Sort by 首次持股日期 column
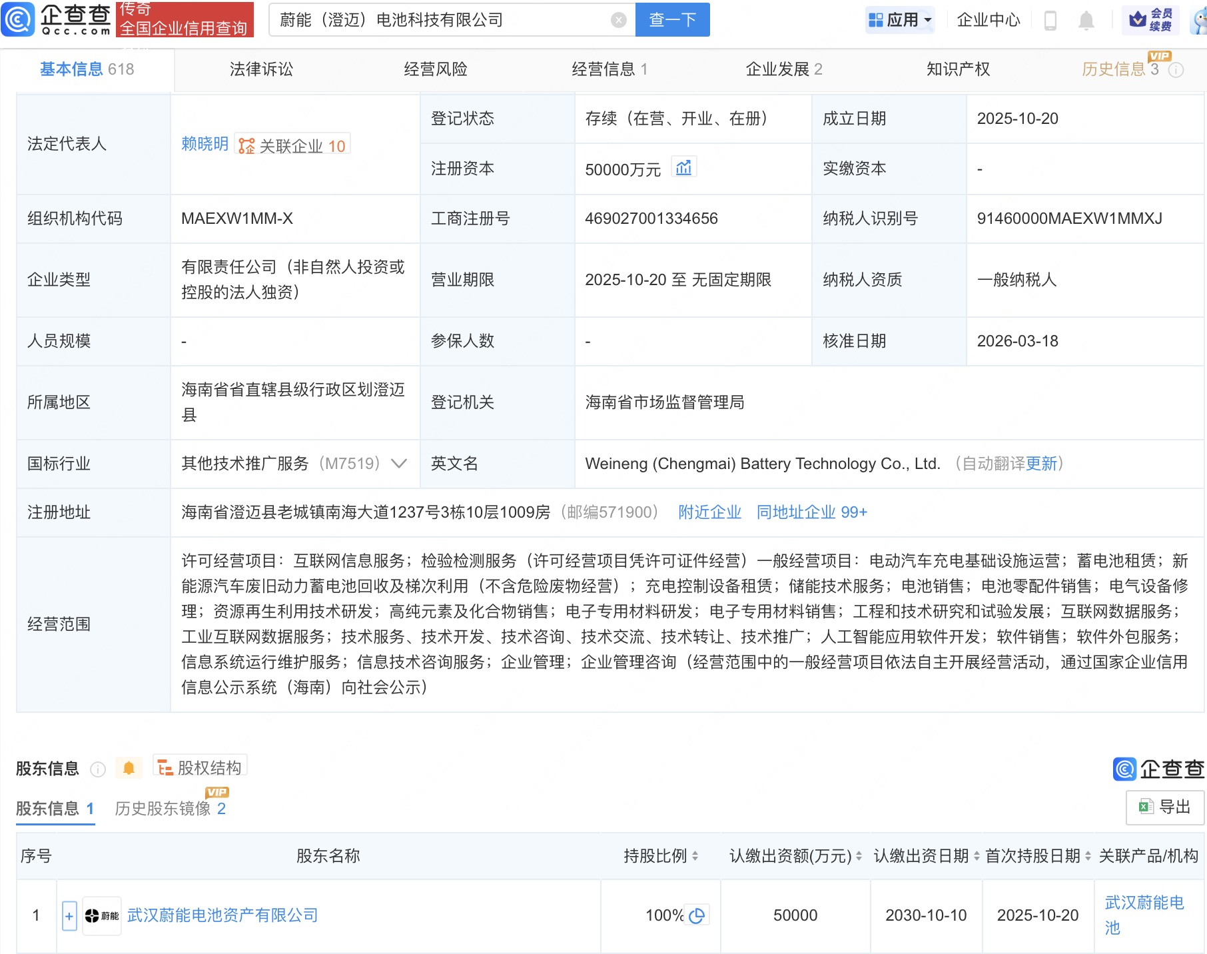The height and width of the screenshot is (954, 1207). point(1088,856)
